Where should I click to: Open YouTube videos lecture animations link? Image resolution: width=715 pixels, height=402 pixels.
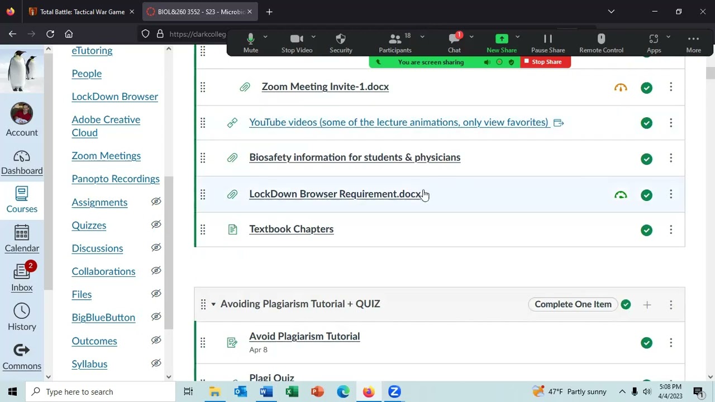point(399,122)
